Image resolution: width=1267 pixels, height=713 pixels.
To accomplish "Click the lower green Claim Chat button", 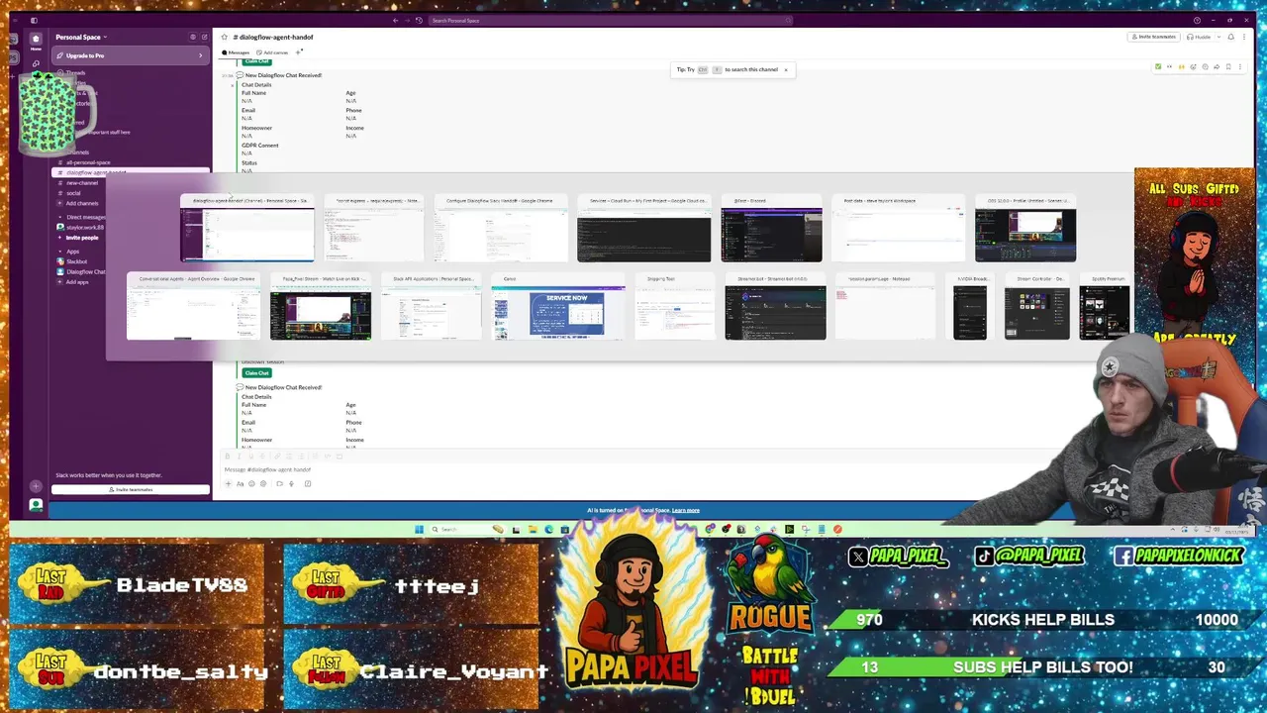I will 256,372.
